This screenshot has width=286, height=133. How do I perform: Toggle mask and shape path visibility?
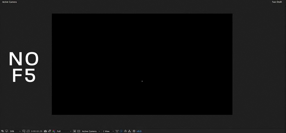click(28, 131)
